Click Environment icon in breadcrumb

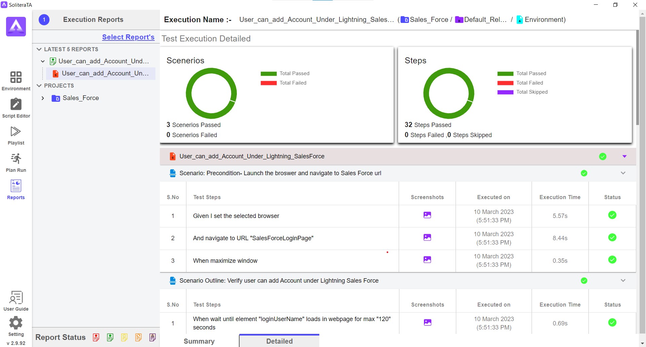pyautogui.click(x=520, y=20)
